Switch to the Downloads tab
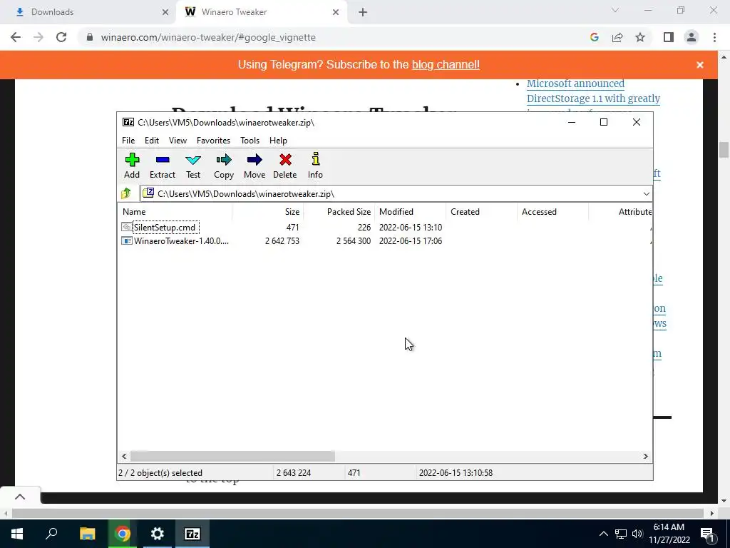The width and height of the screenshot is (730, 548). [88, 12]
